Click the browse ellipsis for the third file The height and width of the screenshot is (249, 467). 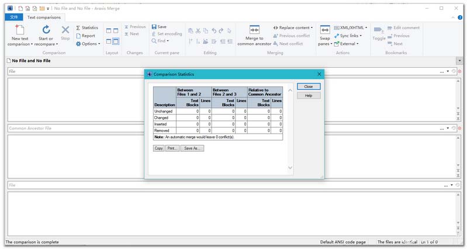coord(445,185)
